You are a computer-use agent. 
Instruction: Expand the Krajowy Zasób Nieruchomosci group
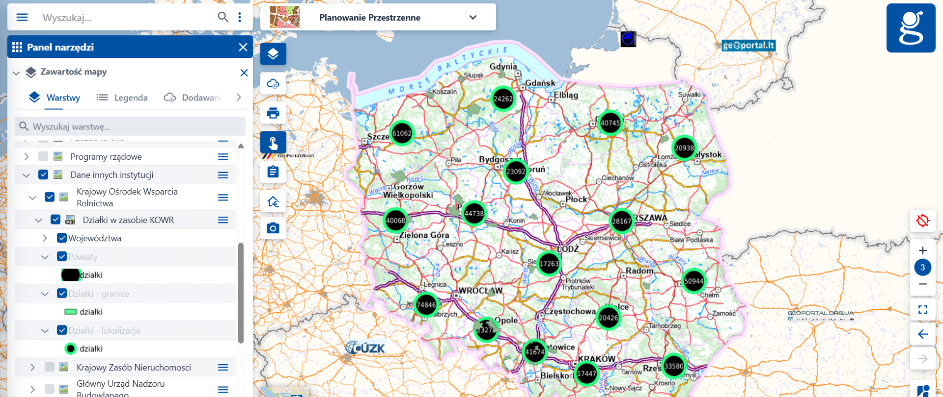coord(32,367)
